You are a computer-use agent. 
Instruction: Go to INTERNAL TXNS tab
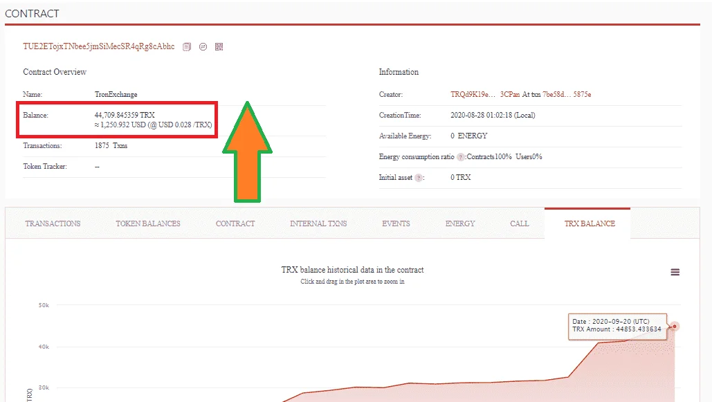pyautogui.click(x=318, y=223)
